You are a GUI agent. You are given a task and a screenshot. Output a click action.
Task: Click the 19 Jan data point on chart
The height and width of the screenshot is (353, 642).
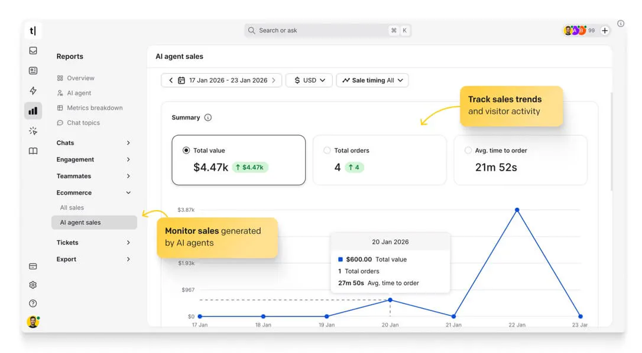(x=327, y=316)
